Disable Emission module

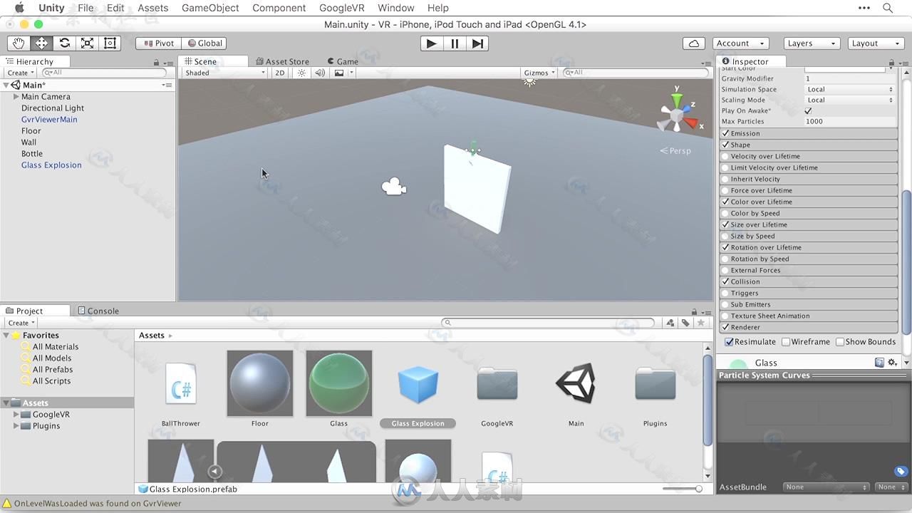pos(725,133)
